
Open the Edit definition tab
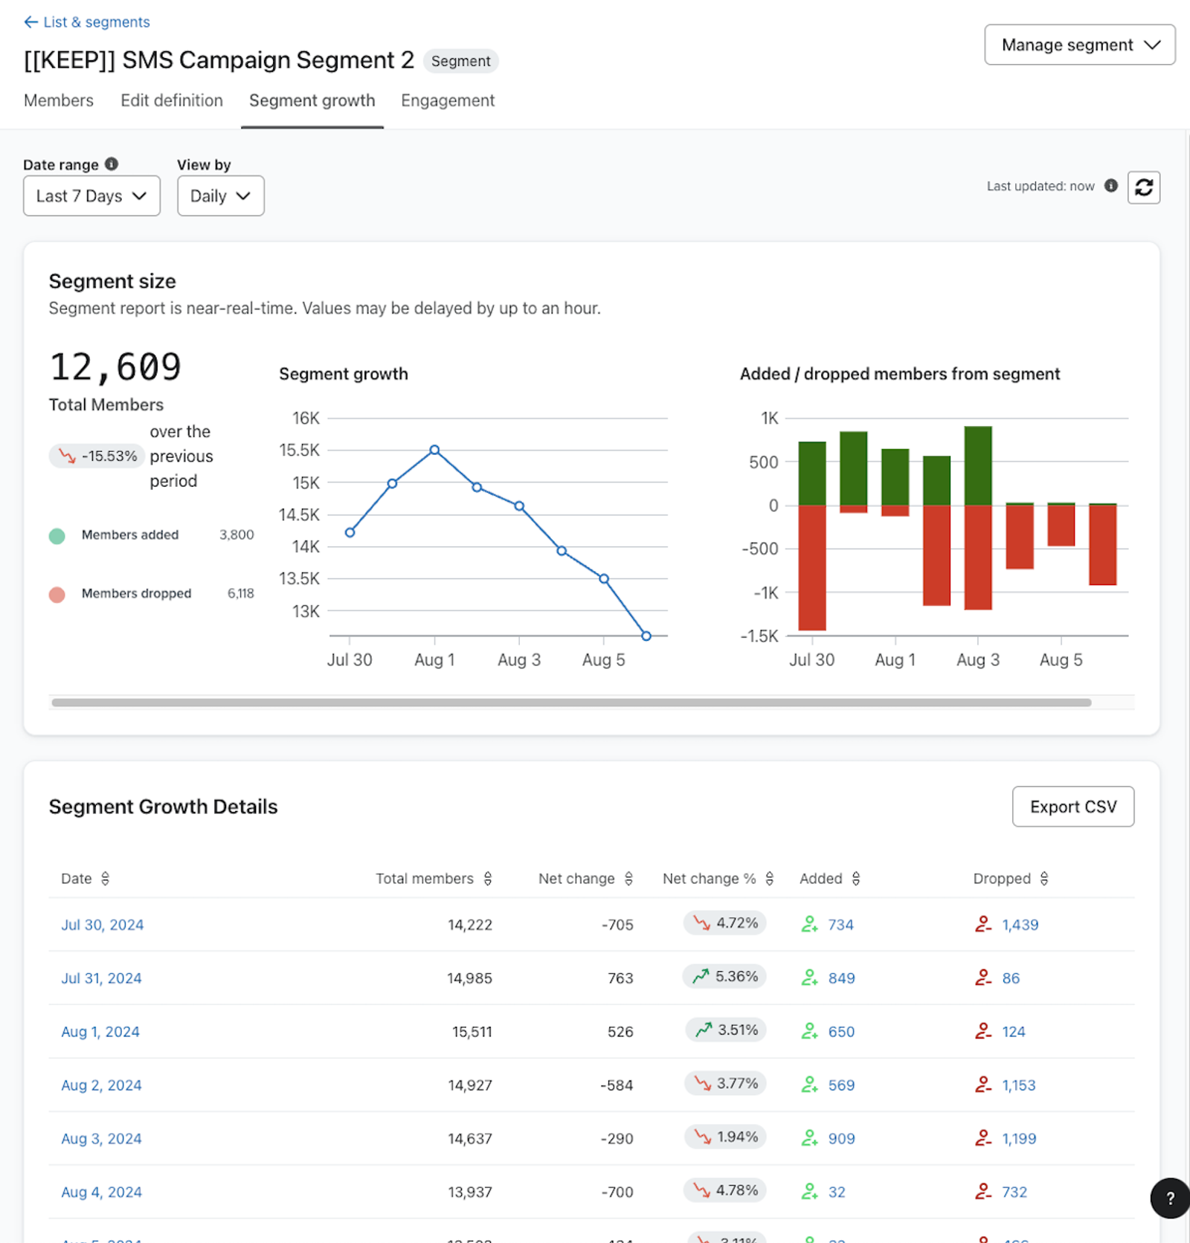(x=172, y=100)
